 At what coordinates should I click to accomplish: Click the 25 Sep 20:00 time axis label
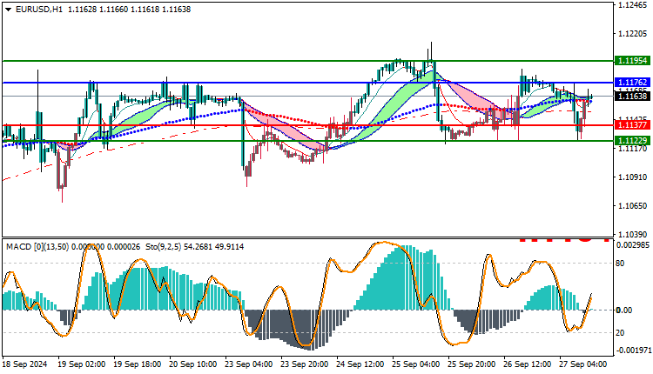coord(472,364)
